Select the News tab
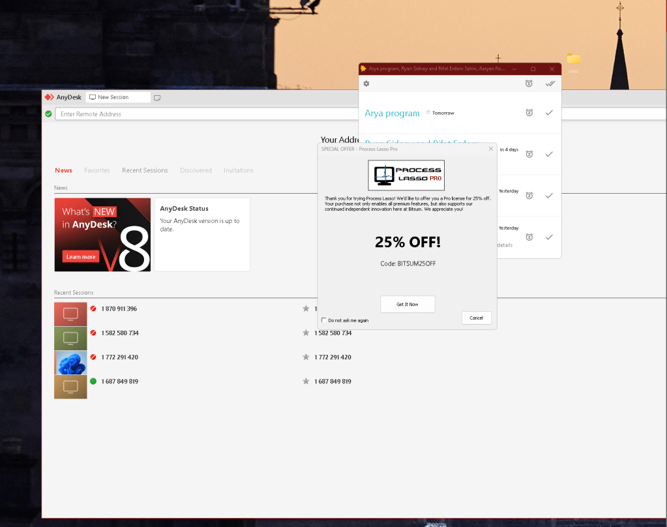The height and width of the screenshot is (527, 667). tap(63, 170)
